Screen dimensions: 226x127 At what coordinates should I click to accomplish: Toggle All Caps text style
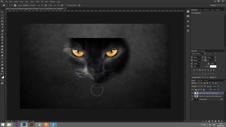pos(200,70)
